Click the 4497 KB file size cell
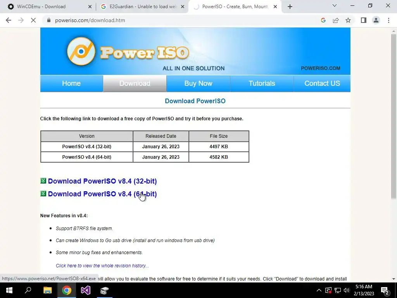Image resolution: width=397 pixels, height=298 pixels. pos(219,146)
